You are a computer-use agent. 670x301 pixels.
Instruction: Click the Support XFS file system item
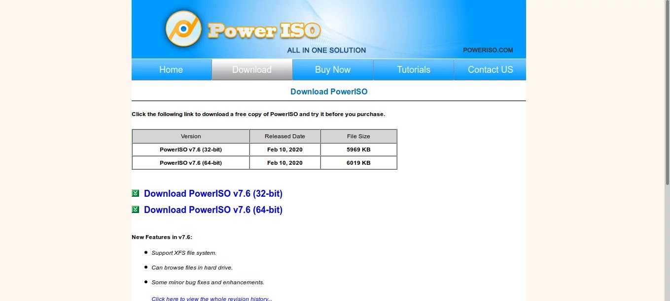click(x=184, y=253)
